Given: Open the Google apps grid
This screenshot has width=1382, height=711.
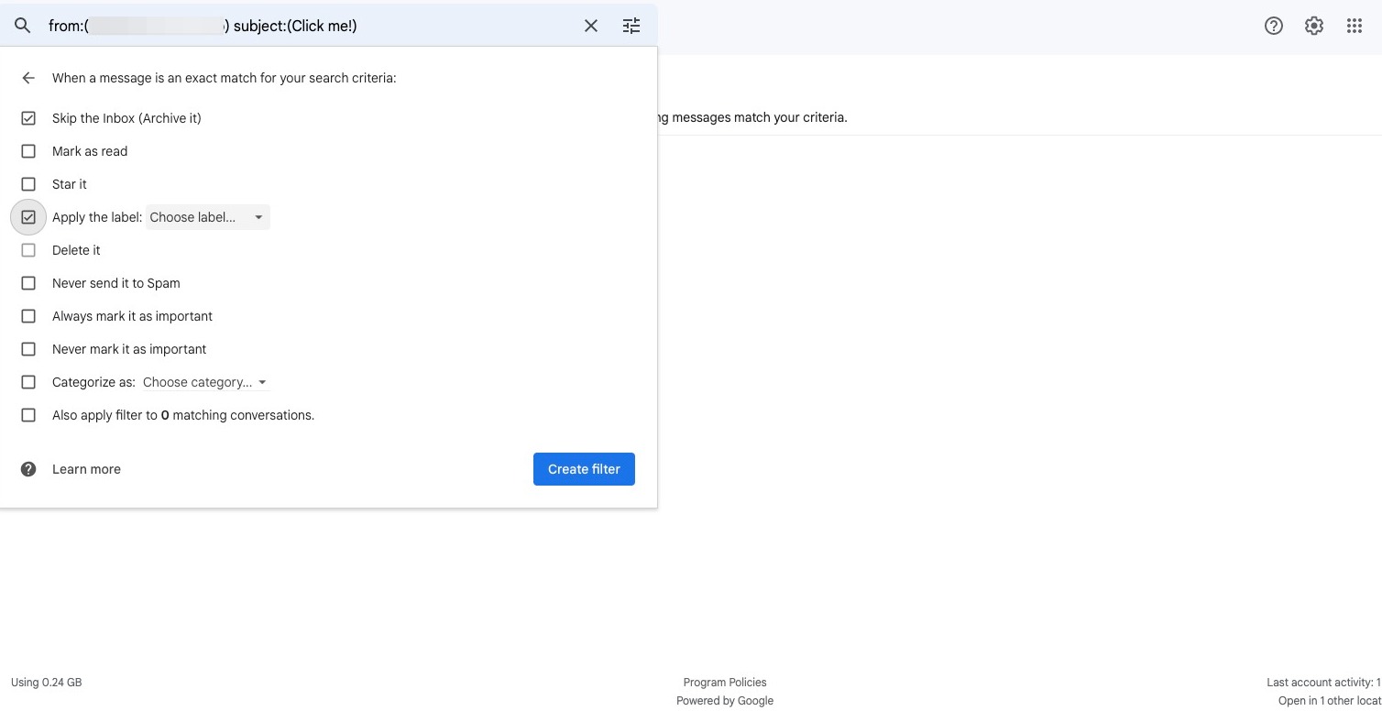Looking at the screenshot, I should pos(1354,26).
